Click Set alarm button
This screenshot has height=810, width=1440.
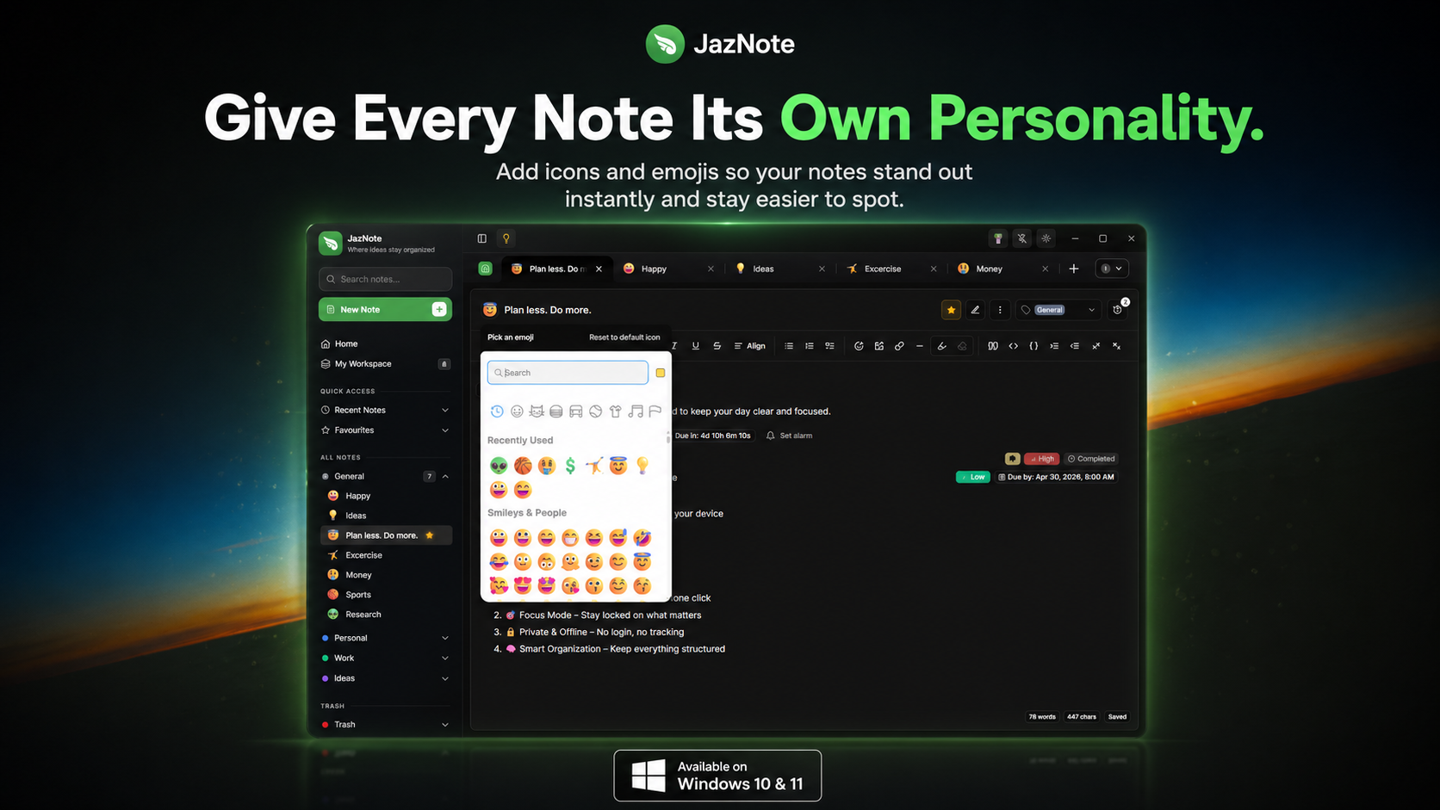790,436
